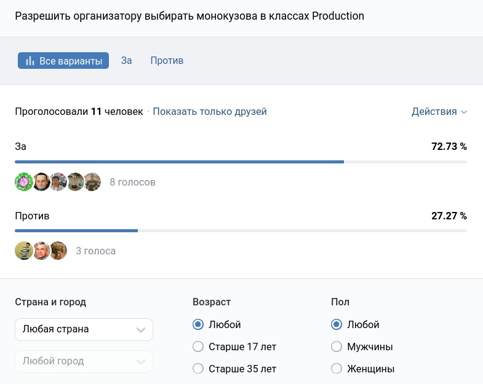Viewport: 483px width, 384px height.
Task: Open the first voter avatar under Против
Action: 23,251
